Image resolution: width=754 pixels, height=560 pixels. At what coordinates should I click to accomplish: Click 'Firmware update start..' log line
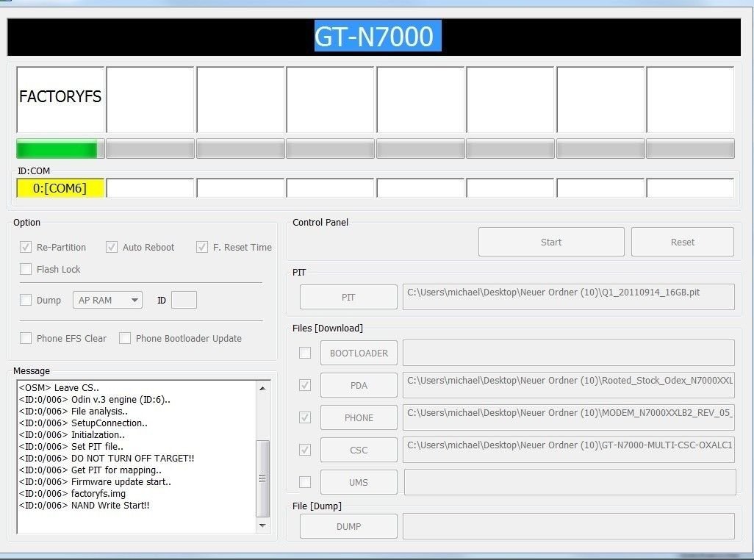[x=96, y=481]
